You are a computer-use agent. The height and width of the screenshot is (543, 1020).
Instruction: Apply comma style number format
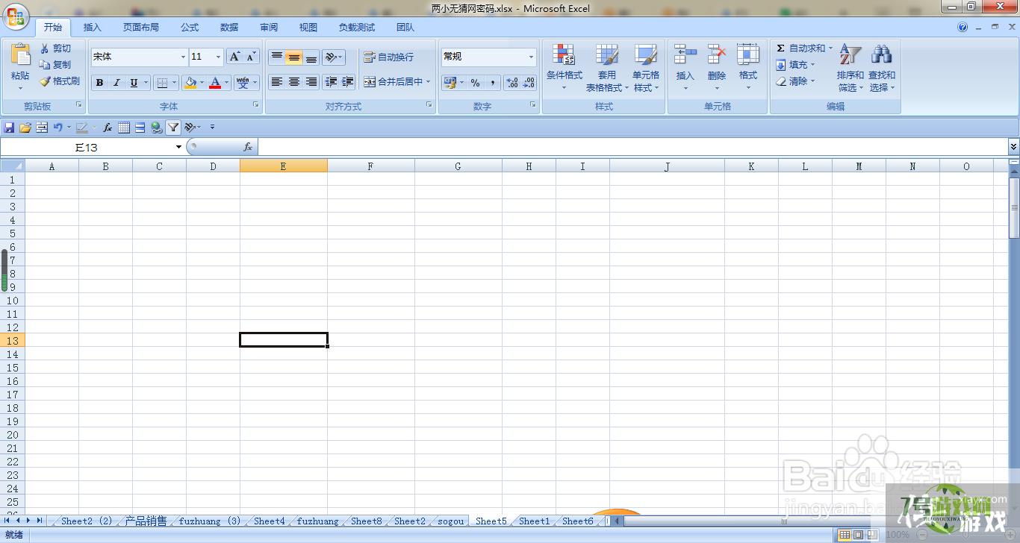click(x=492, y=83)
